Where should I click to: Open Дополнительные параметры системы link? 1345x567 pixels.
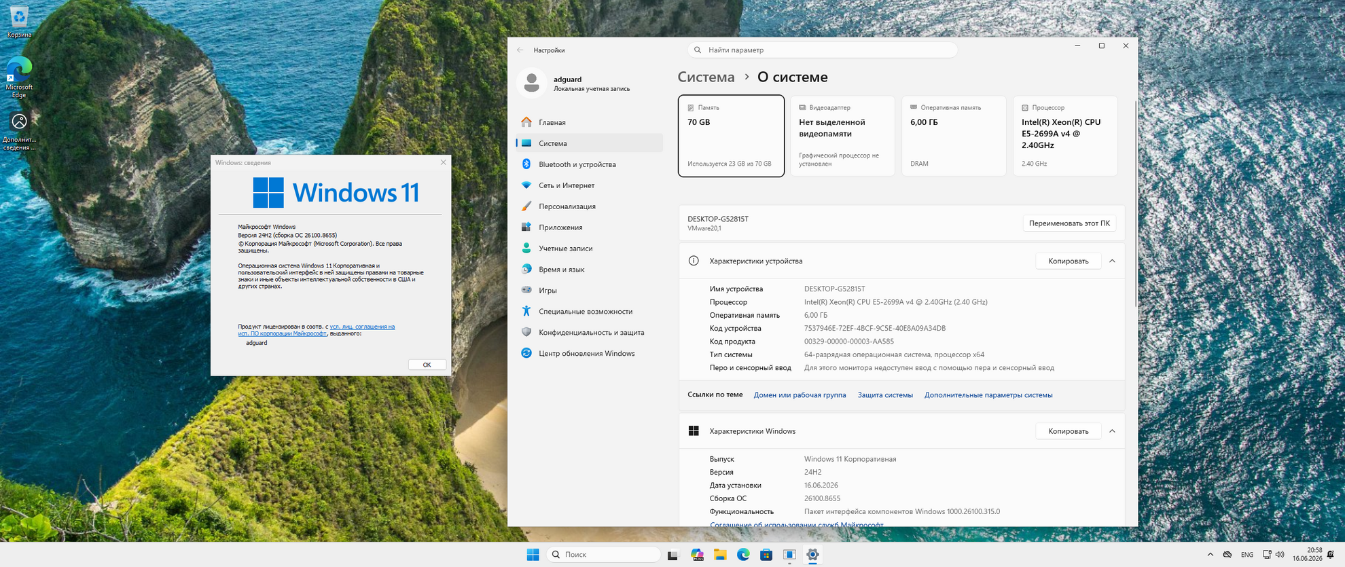pyautogui.click(x=988, y=395)
